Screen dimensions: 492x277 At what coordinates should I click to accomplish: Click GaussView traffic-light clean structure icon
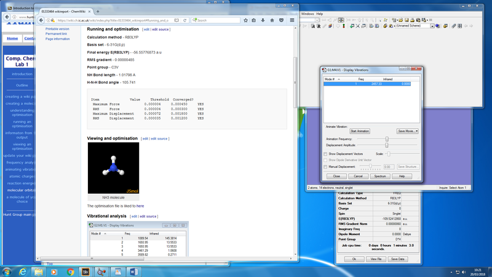pos(344,26)
